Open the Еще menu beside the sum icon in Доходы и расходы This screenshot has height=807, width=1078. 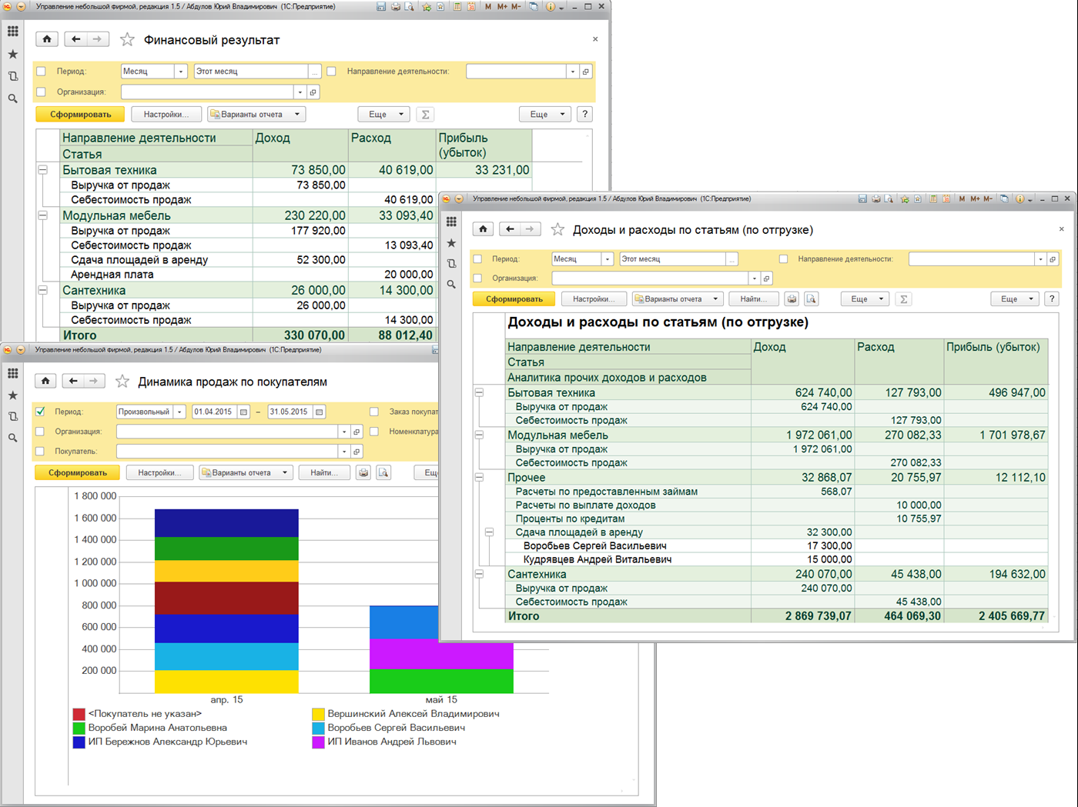865,299
